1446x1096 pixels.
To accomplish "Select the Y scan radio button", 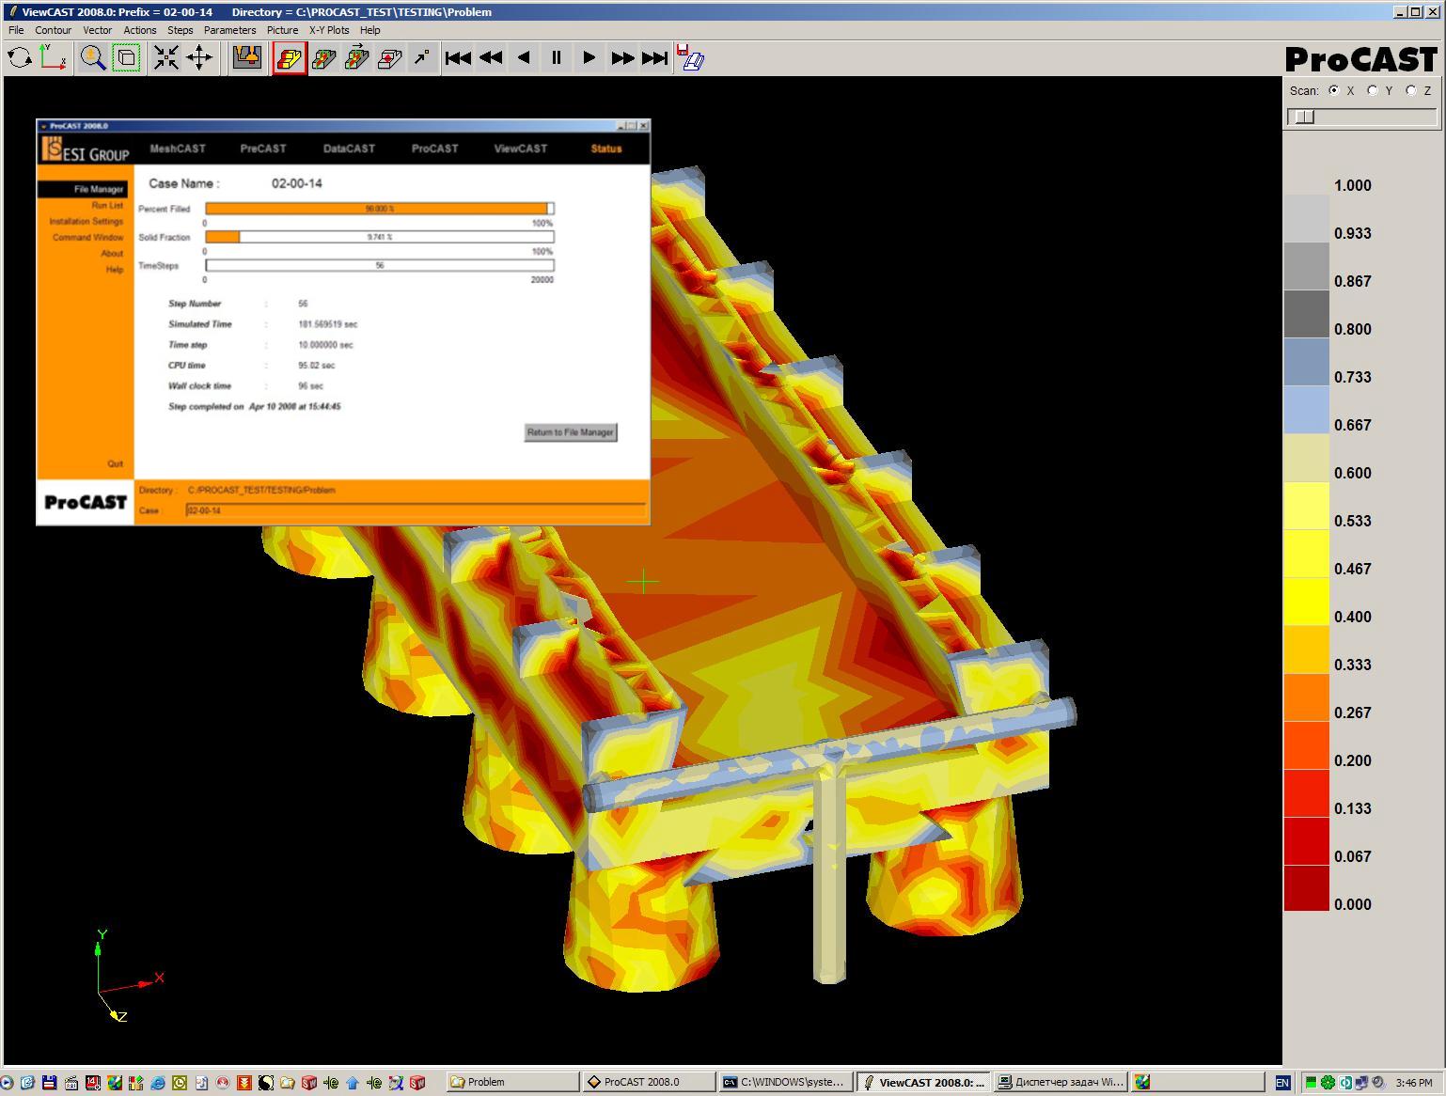I will click(x=1372, y=91).
